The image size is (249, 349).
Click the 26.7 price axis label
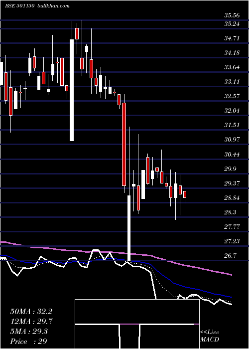pos(230,256)
